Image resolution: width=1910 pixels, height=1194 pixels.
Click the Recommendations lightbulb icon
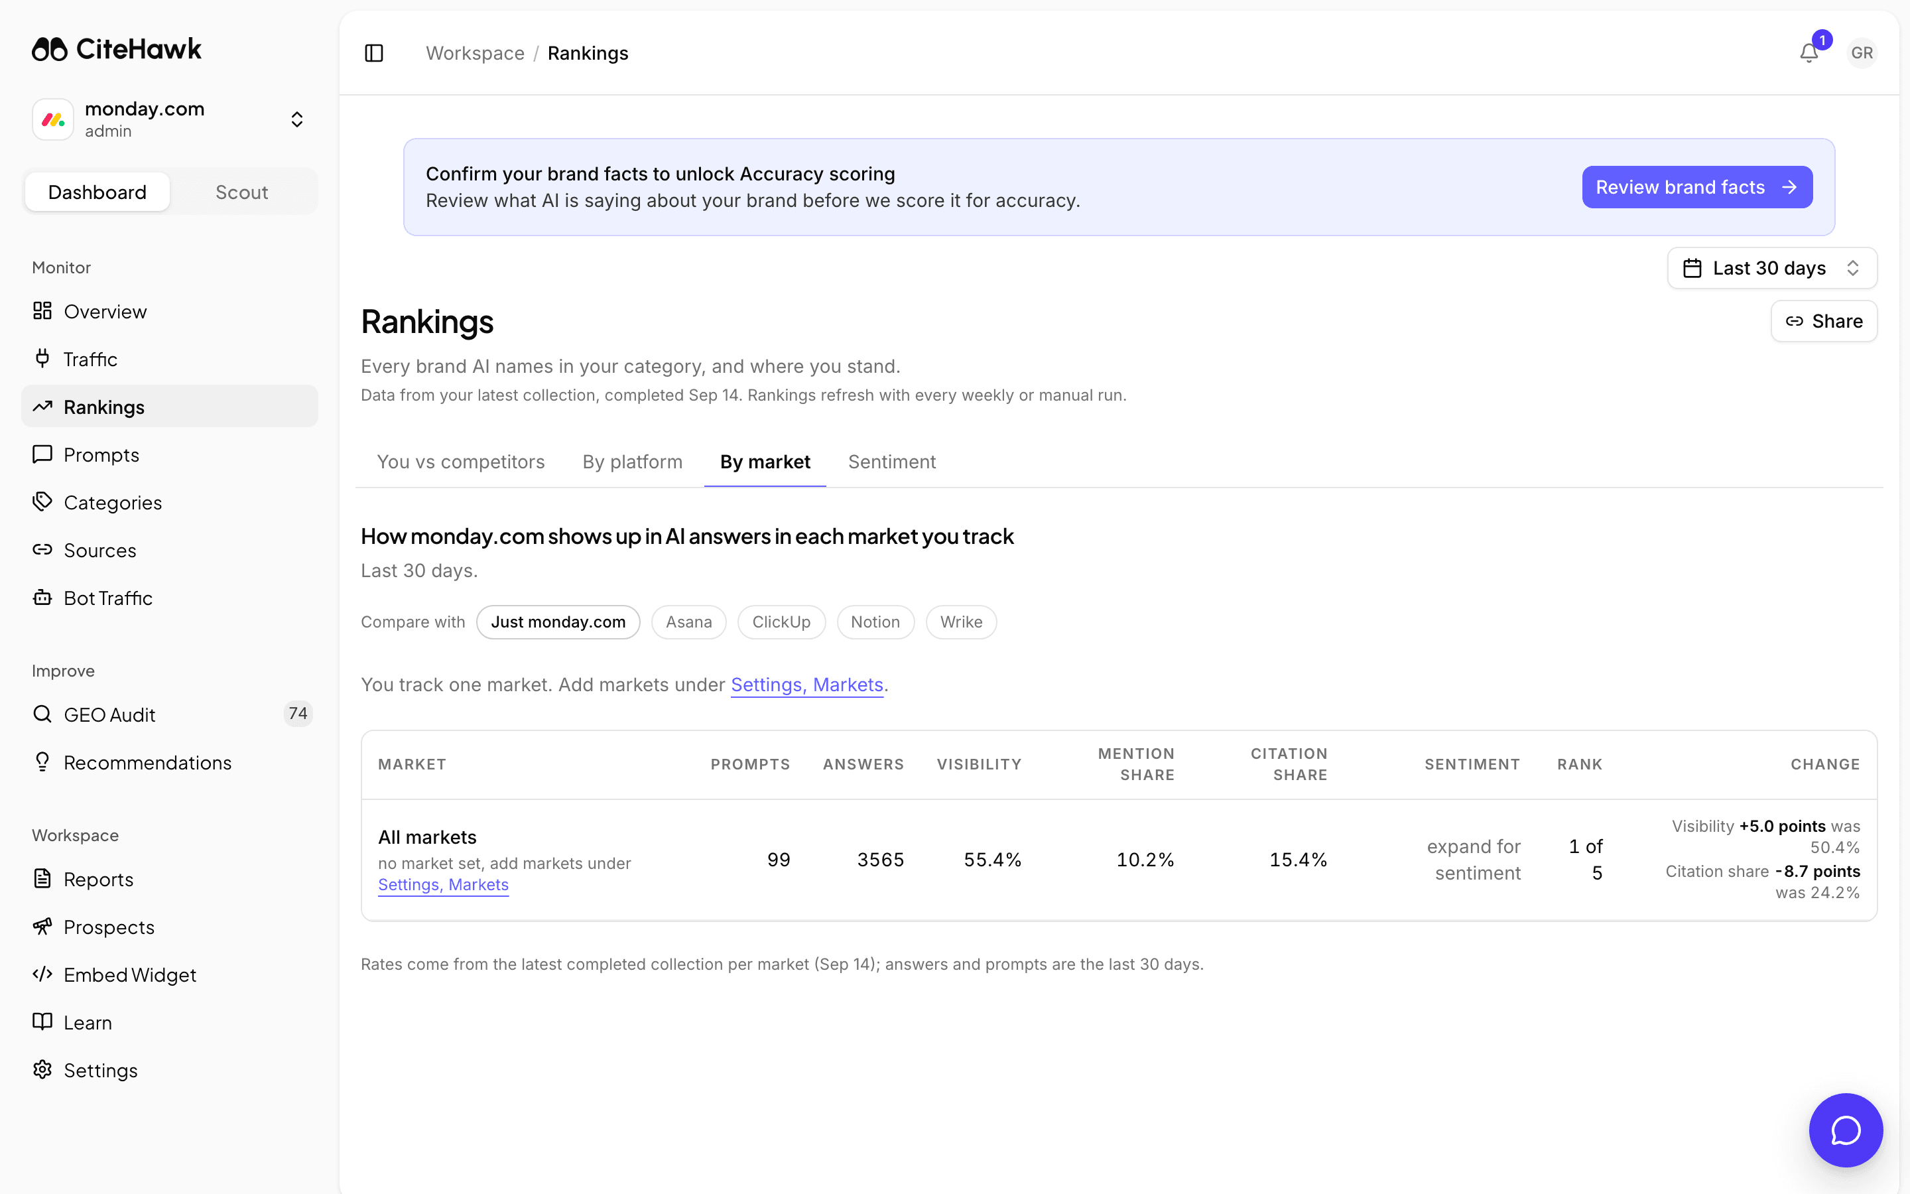click(42, 762)
